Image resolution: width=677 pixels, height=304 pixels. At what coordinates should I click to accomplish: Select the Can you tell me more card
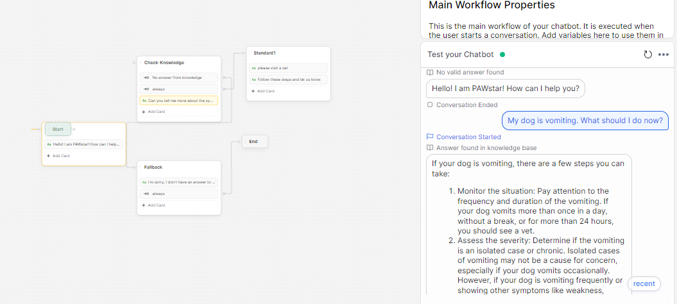pos(179,101)
